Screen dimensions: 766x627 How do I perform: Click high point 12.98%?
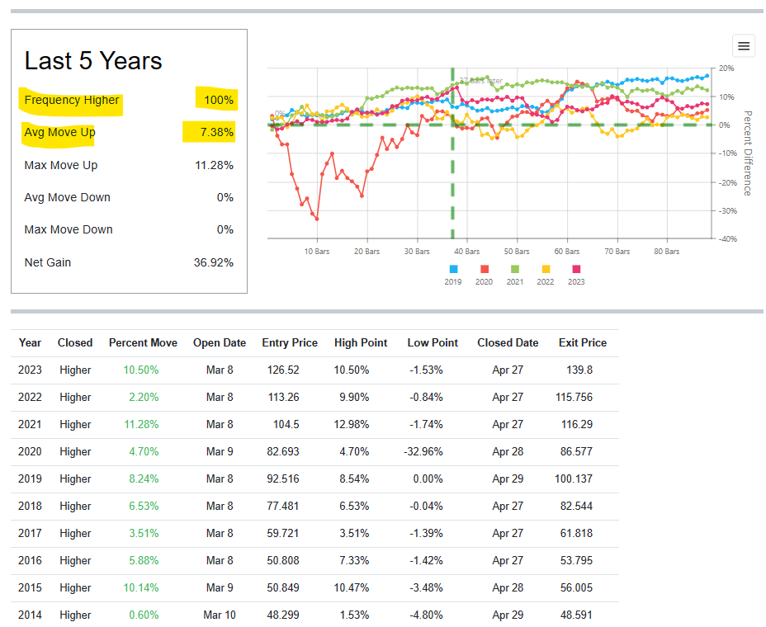[352, 424]
